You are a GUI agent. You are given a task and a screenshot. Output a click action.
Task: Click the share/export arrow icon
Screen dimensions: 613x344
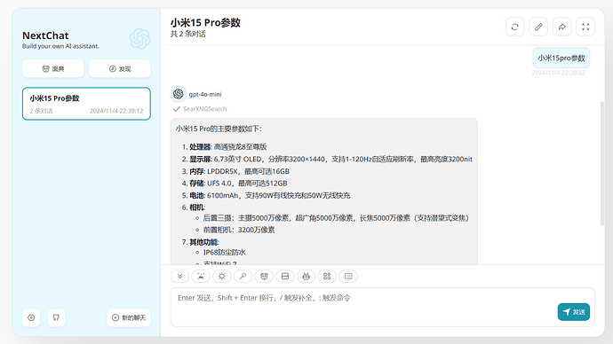tap(561, 27)
